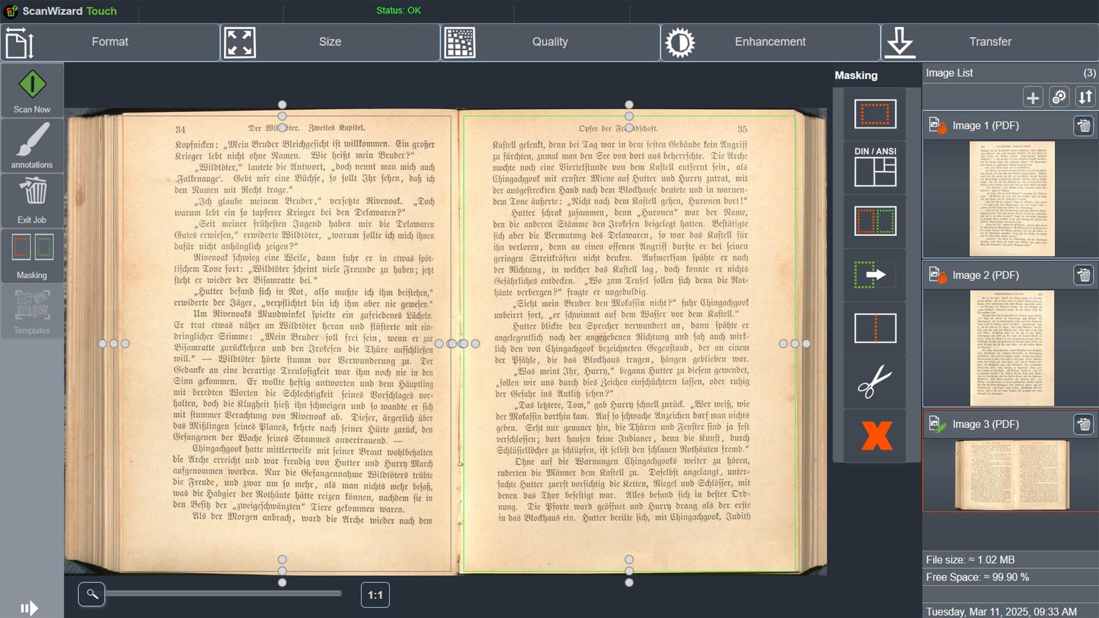Select the book split-line mask icon

pos(875,328)
